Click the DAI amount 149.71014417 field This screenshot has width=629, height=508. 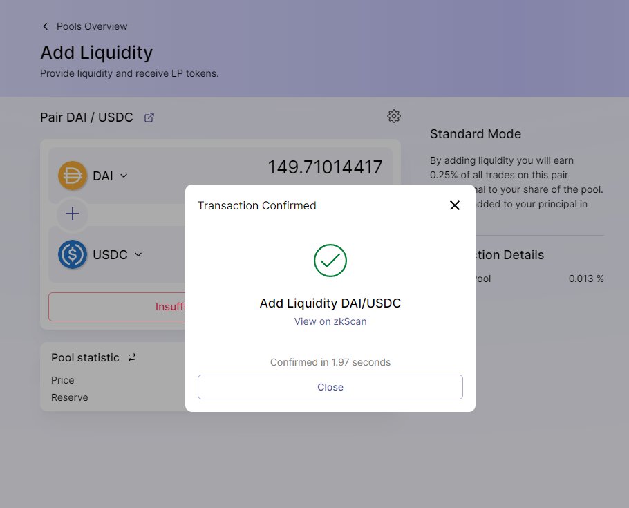325,167
